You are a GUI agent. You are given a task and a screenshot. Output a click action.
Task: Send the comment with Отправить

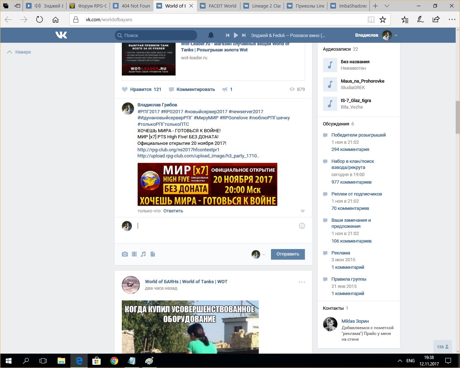point(288,254)
